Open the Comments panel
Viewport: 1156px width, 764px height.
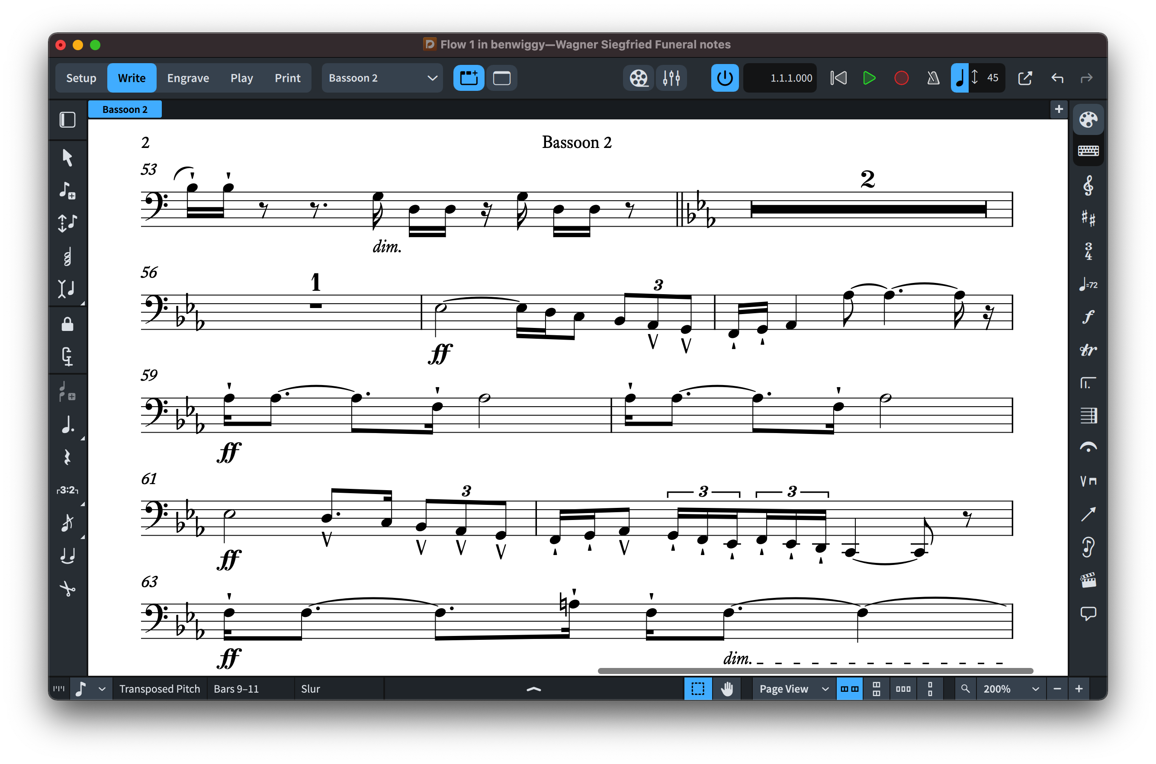coord(1087,613)
